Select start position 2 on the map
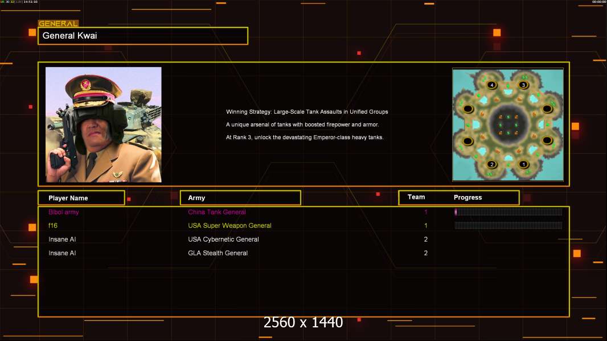This screenshot has height=341, width=607. pos(491,164)
